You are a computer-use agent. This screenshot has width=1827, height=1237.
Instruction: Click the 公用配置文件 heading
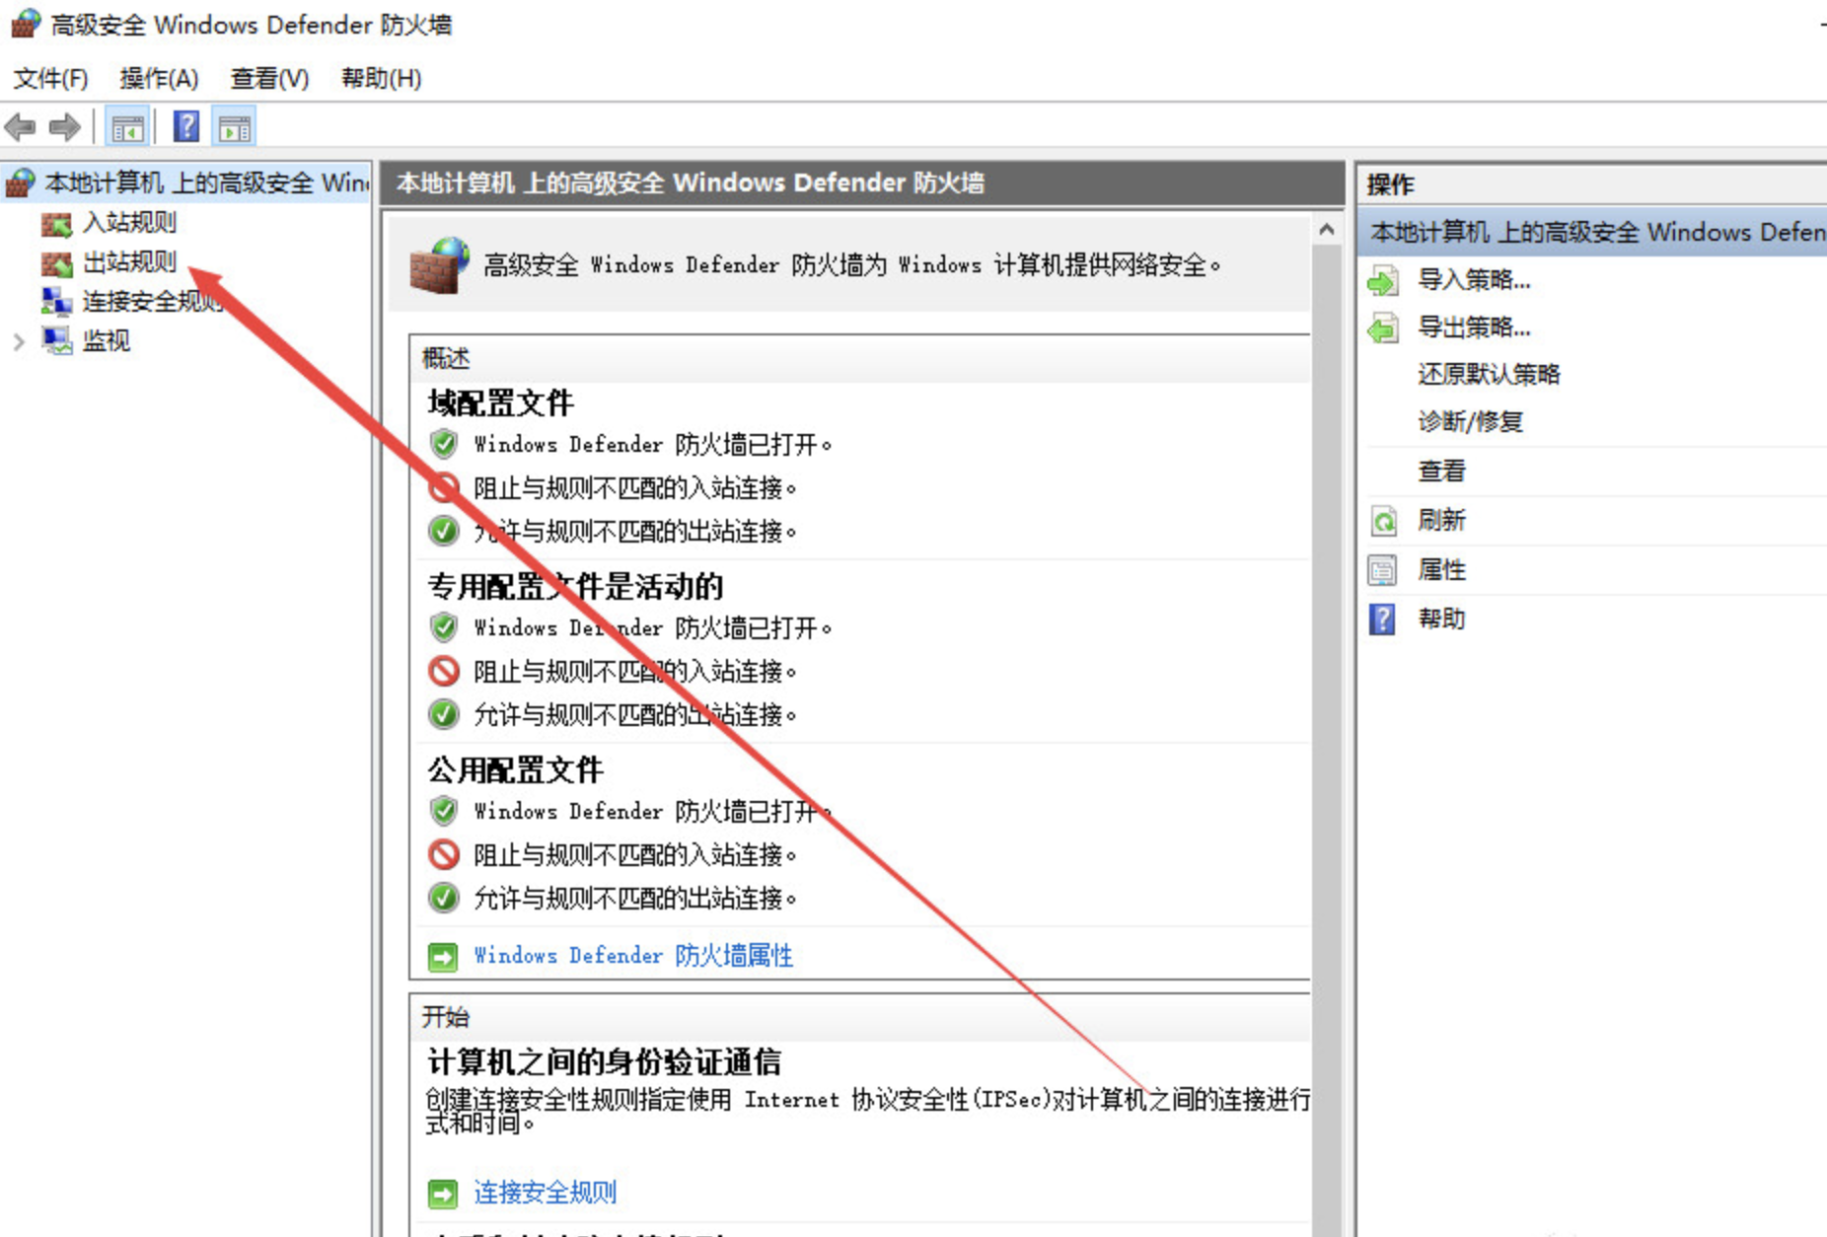tap(515, 769)
